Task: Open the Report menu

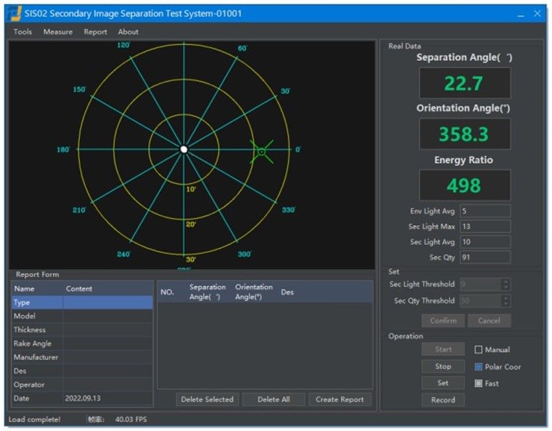Action: (x=95, y=32)
